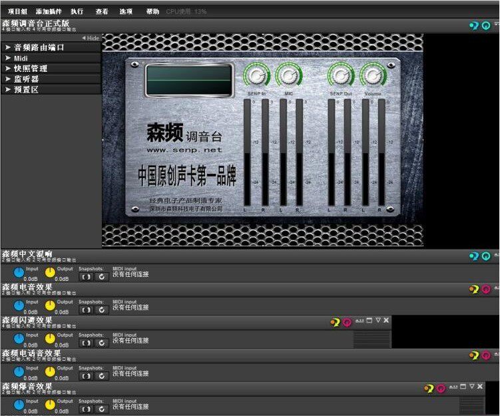Viewport: 500px width, 416px height.
Task: Open the 项目组 menu
Action: (17, 11)
